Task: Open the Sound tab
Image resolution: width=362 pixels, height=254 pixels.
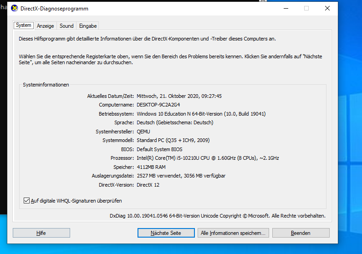Action: (x=66, y=26)
